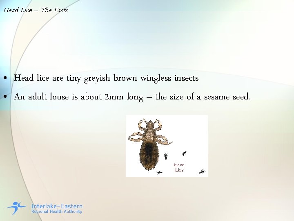The height and width of the screenshot is (221, 294).
Task: Click the 'Interlake-Eastern' logo text
Action: [x=57, y=206]
